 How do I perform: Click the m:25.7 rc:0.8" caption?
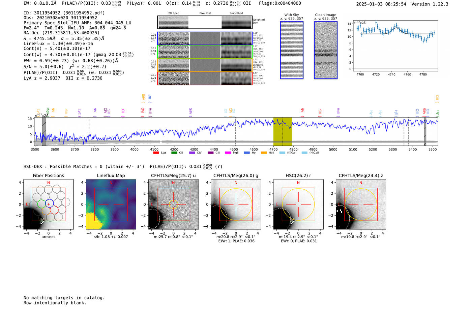click(x=173, y=237)
